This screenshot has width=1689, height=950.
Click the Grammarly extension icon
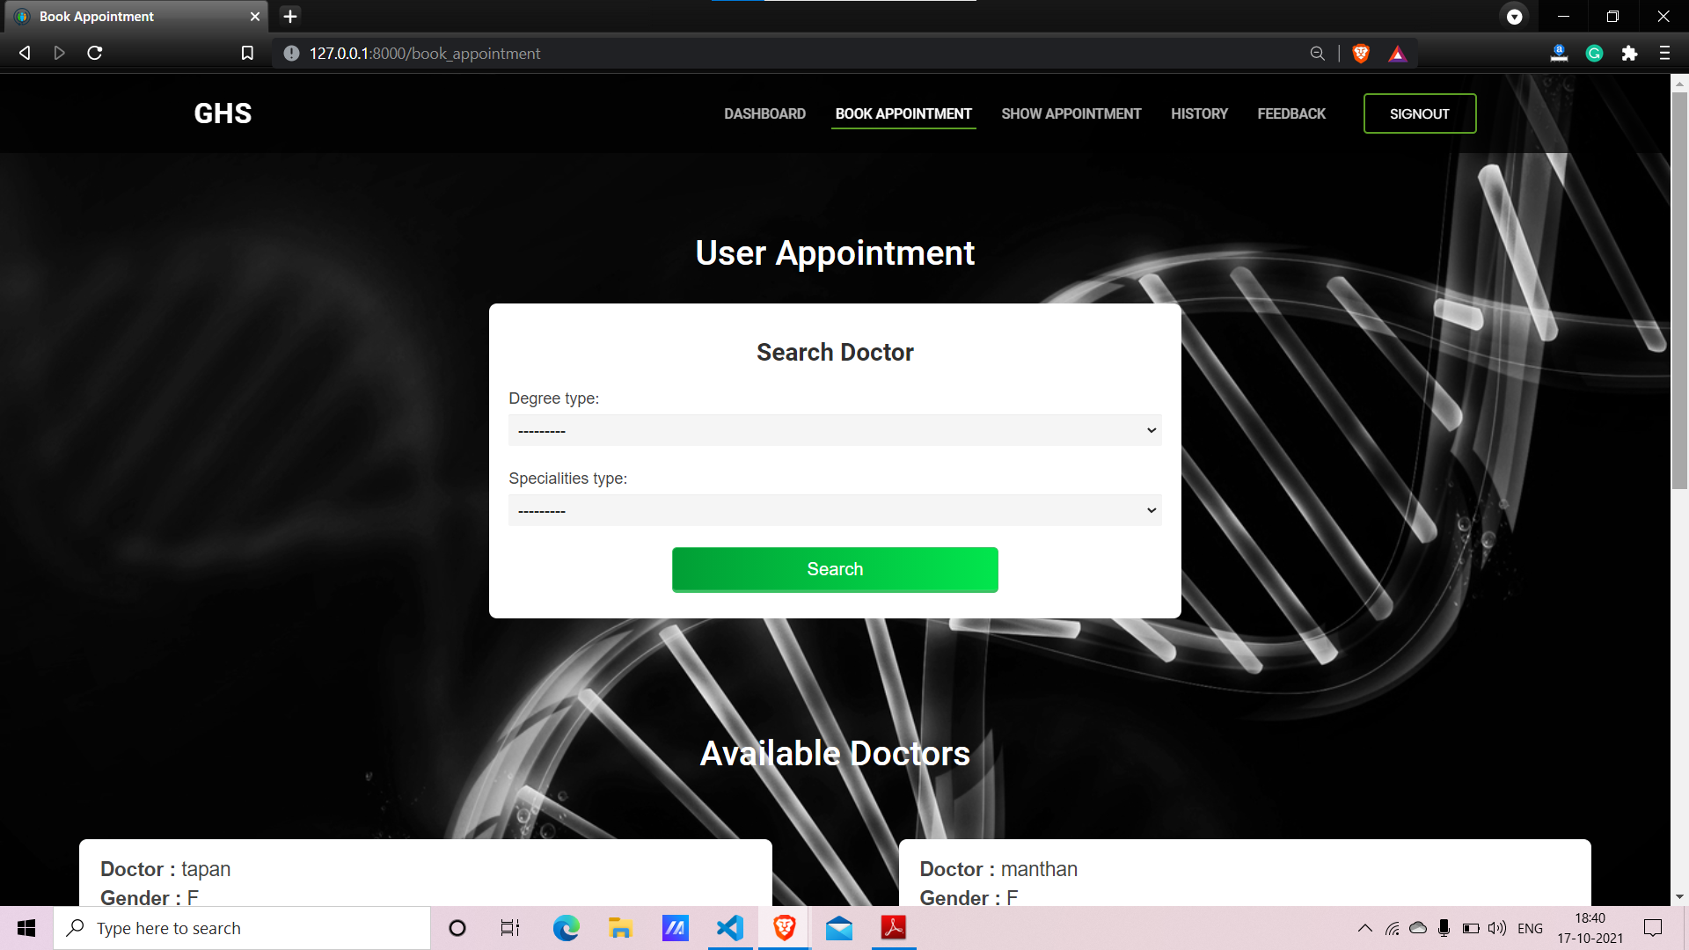click(x=1595, y=53)
